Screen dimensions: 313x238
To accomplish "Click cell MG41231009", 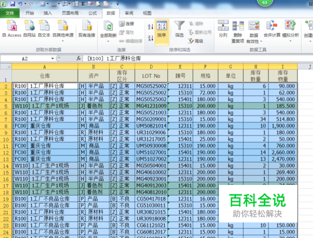I will [151, 106].
